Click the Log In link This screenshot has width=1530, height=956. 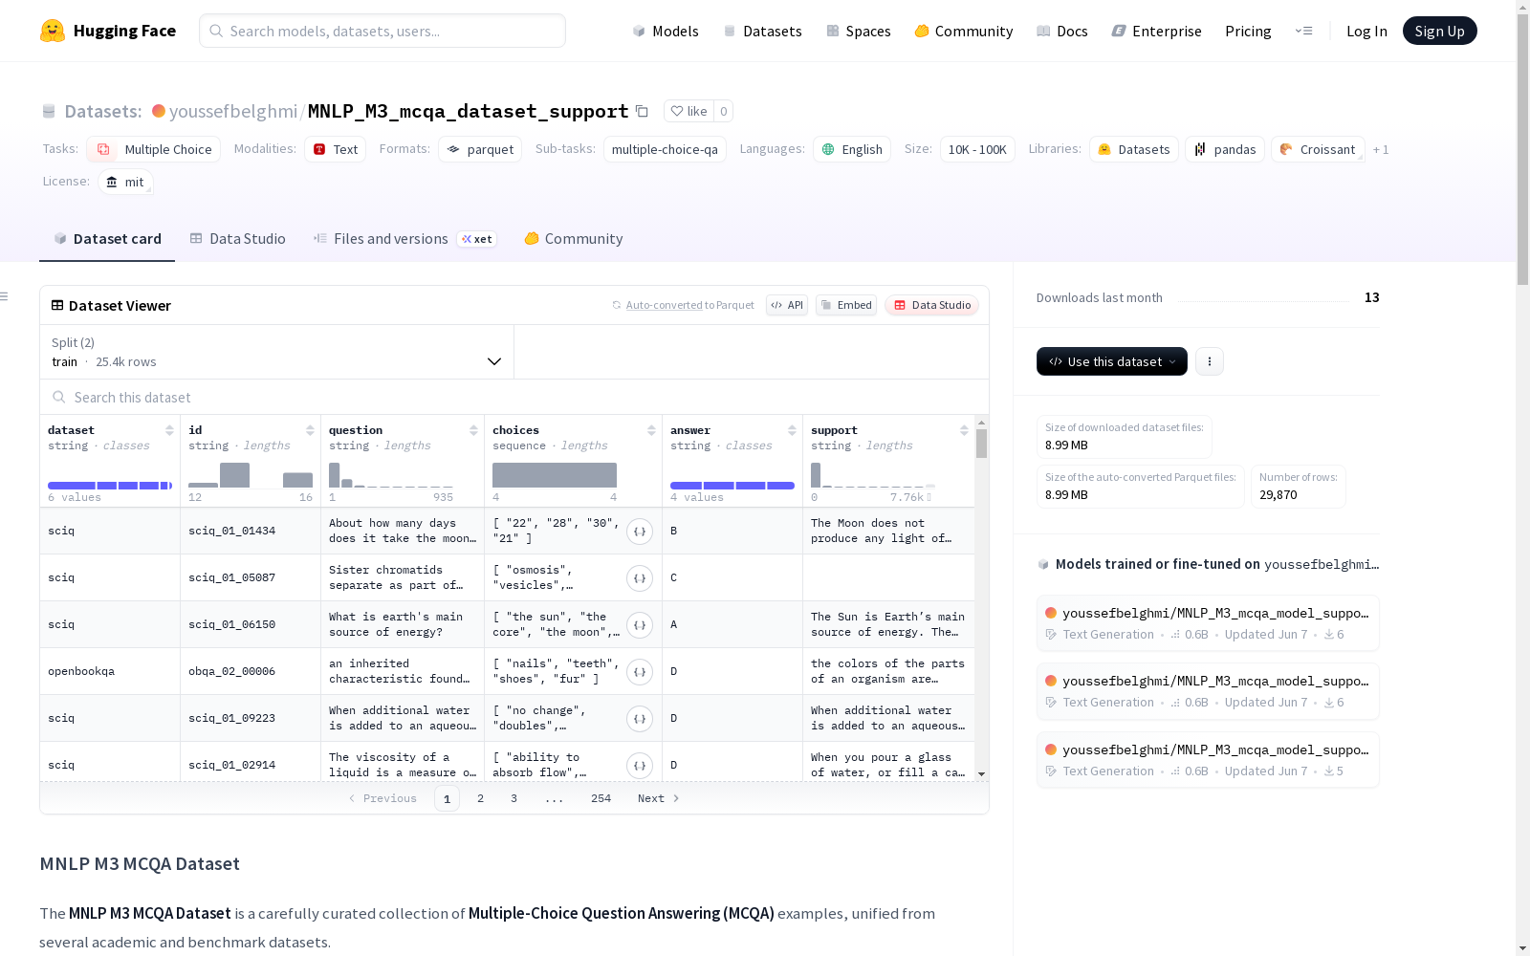click(1366, 31)
